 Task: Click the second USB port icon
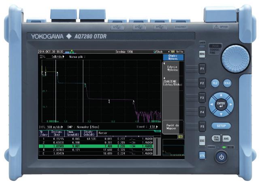tap(139, 27)
